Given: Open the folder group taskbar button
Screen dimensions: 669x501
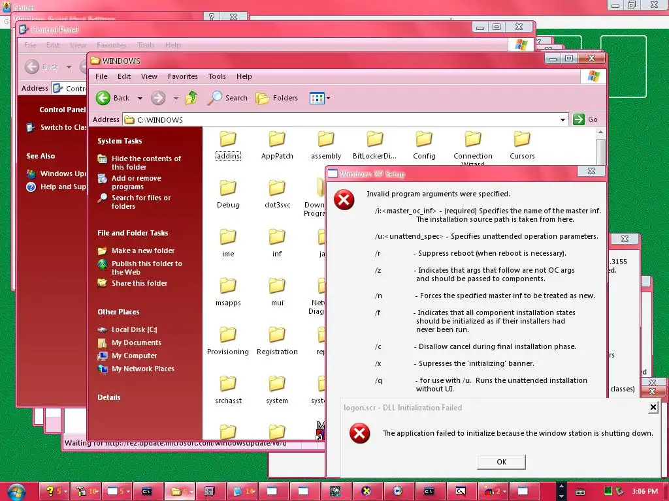Looking at the screenshot, I should coord(180,491).
